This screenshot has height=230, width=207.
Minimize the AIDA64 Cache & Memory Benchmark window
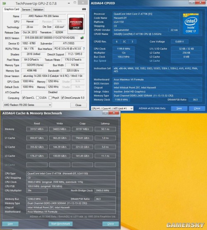pos(105,113)
